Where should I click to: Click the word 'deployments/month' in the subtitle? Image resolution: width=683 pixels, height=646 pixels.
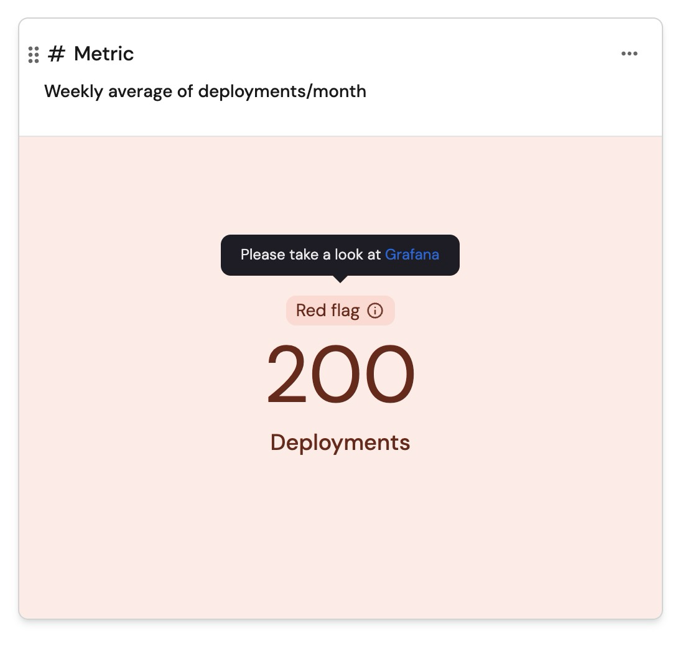click(x=282, y=91)
